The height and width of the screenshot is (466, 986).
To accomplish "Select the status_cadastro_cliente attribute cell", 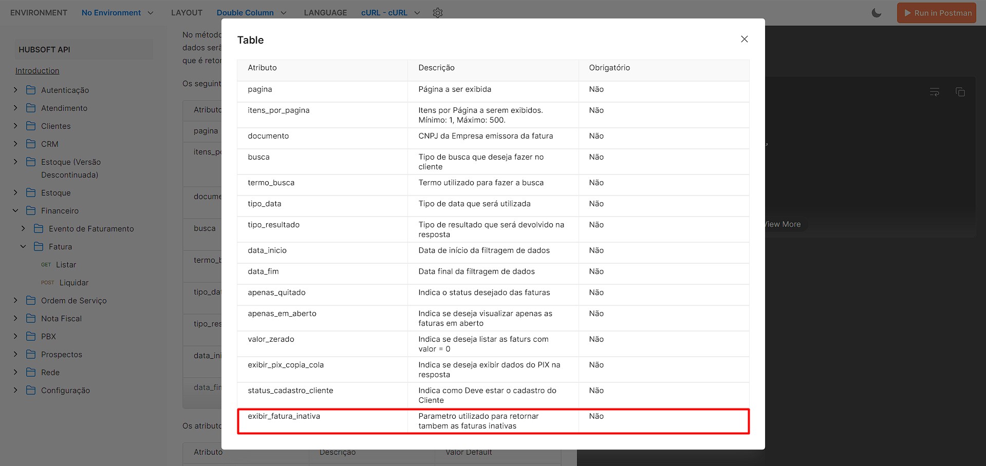I will coord(323,395).
